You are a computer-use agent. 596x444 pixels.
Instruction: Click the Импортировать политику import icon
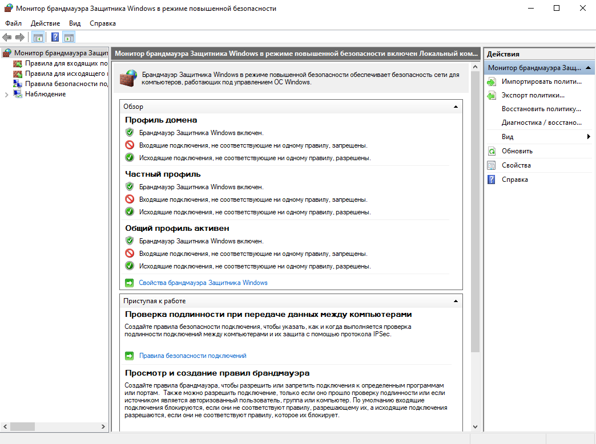point(492,82)
